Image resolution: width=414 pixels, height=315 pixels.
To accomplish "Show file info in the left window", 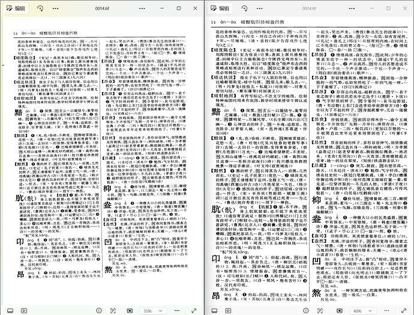I will point(99,311).
